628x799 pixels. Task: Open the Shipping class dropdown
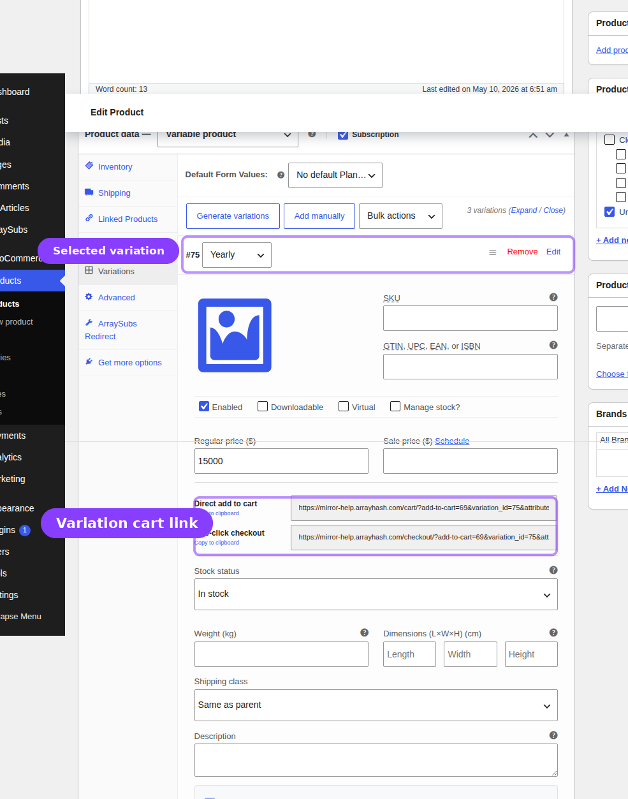376,705
